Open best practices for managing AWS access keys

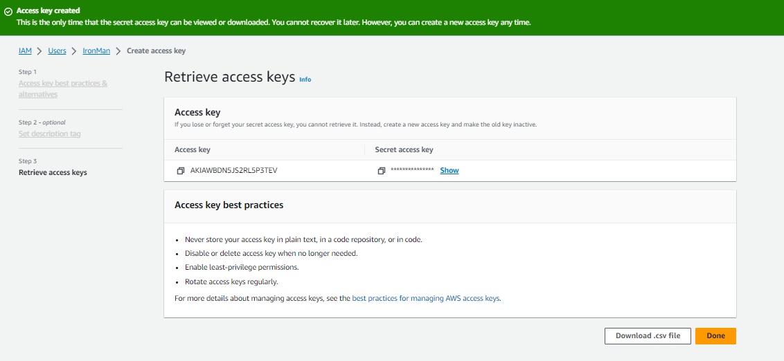pos(426,299)
